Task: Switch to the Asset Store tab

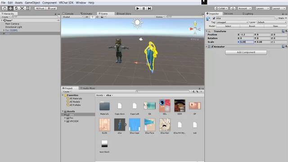Action: point(124,13)
